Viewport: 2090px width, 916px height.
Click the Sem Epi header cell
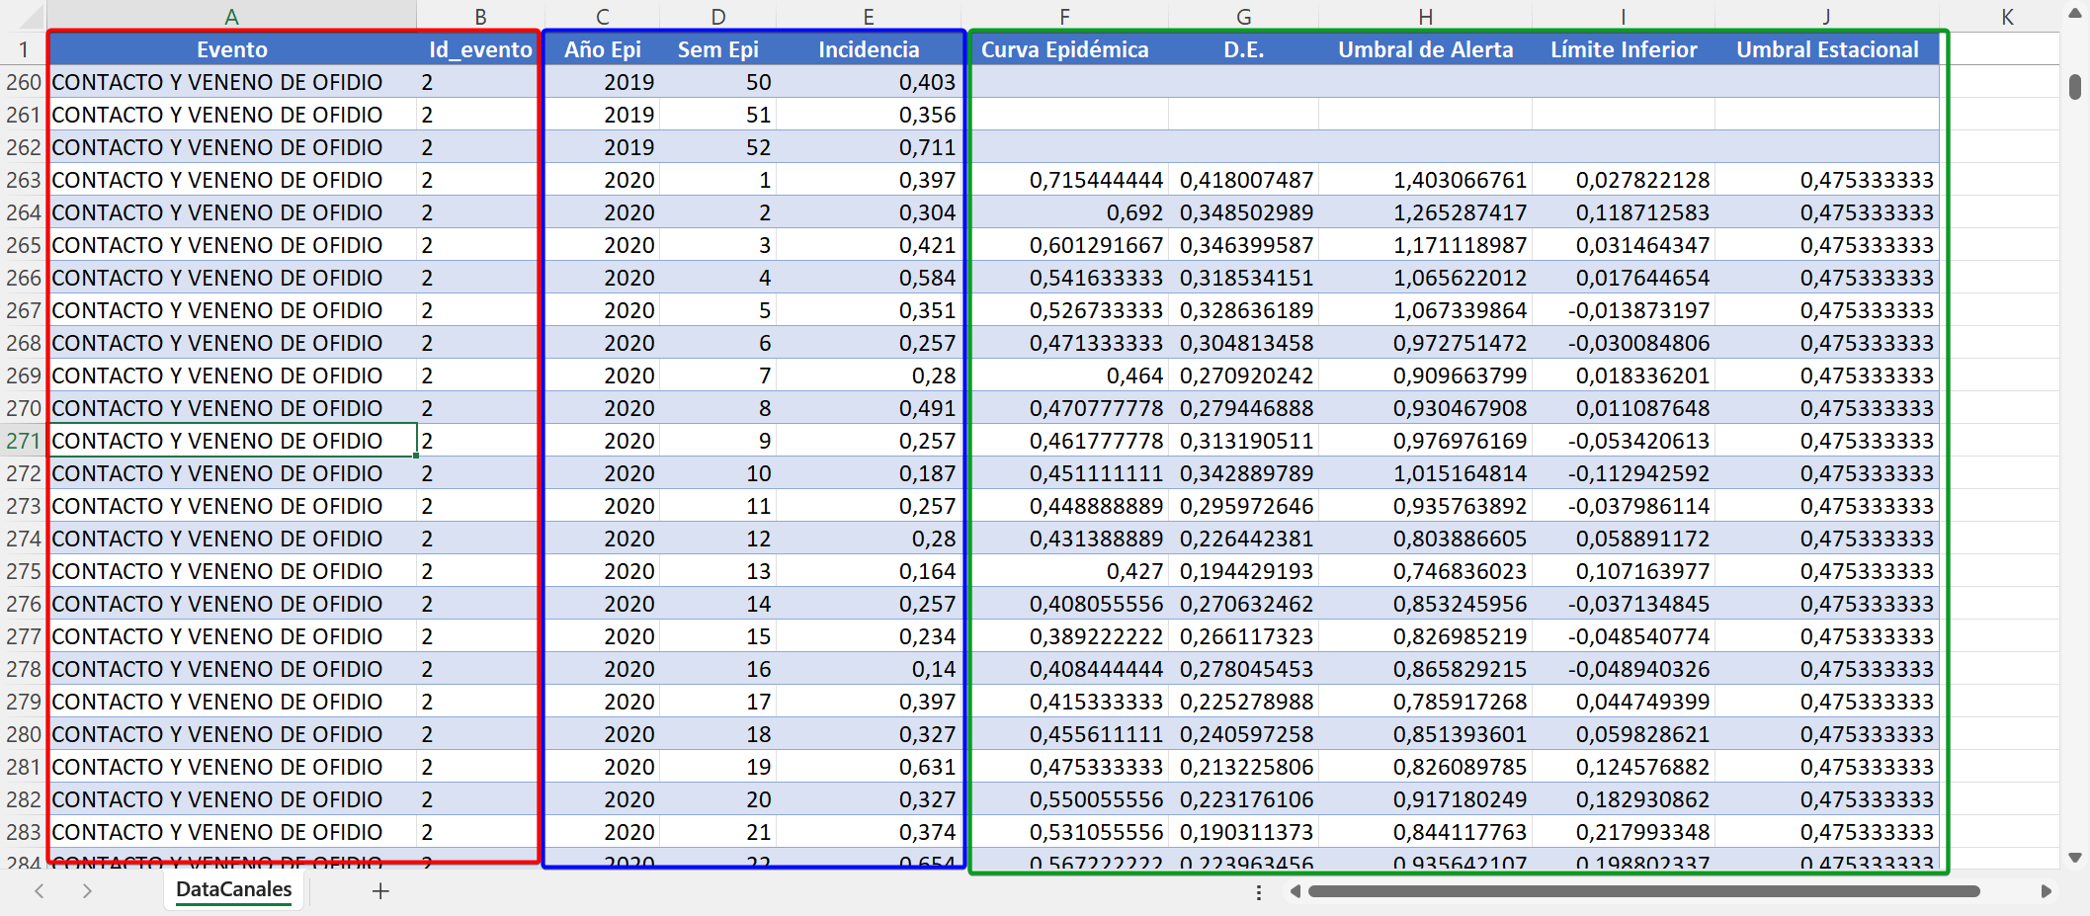click(x=718, y=49)
